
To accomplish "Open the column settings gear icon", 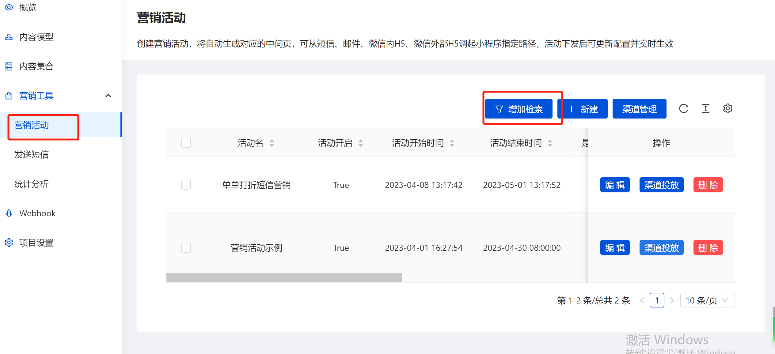I will pos(728,109).
